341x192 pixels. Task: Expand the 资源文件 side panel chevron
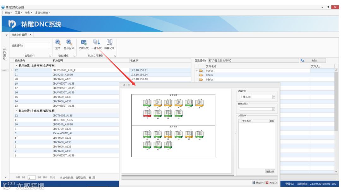coord(7,35)
